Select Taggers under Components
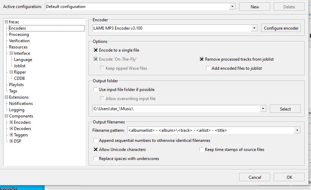 coord(21,135)
